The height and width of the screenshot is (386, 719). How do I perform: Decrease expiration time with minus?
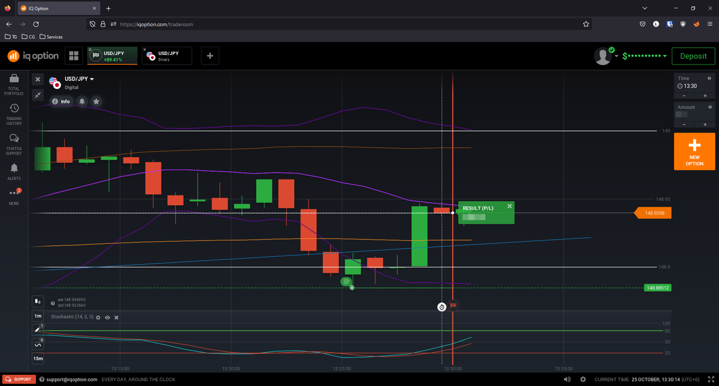(684, 96)
